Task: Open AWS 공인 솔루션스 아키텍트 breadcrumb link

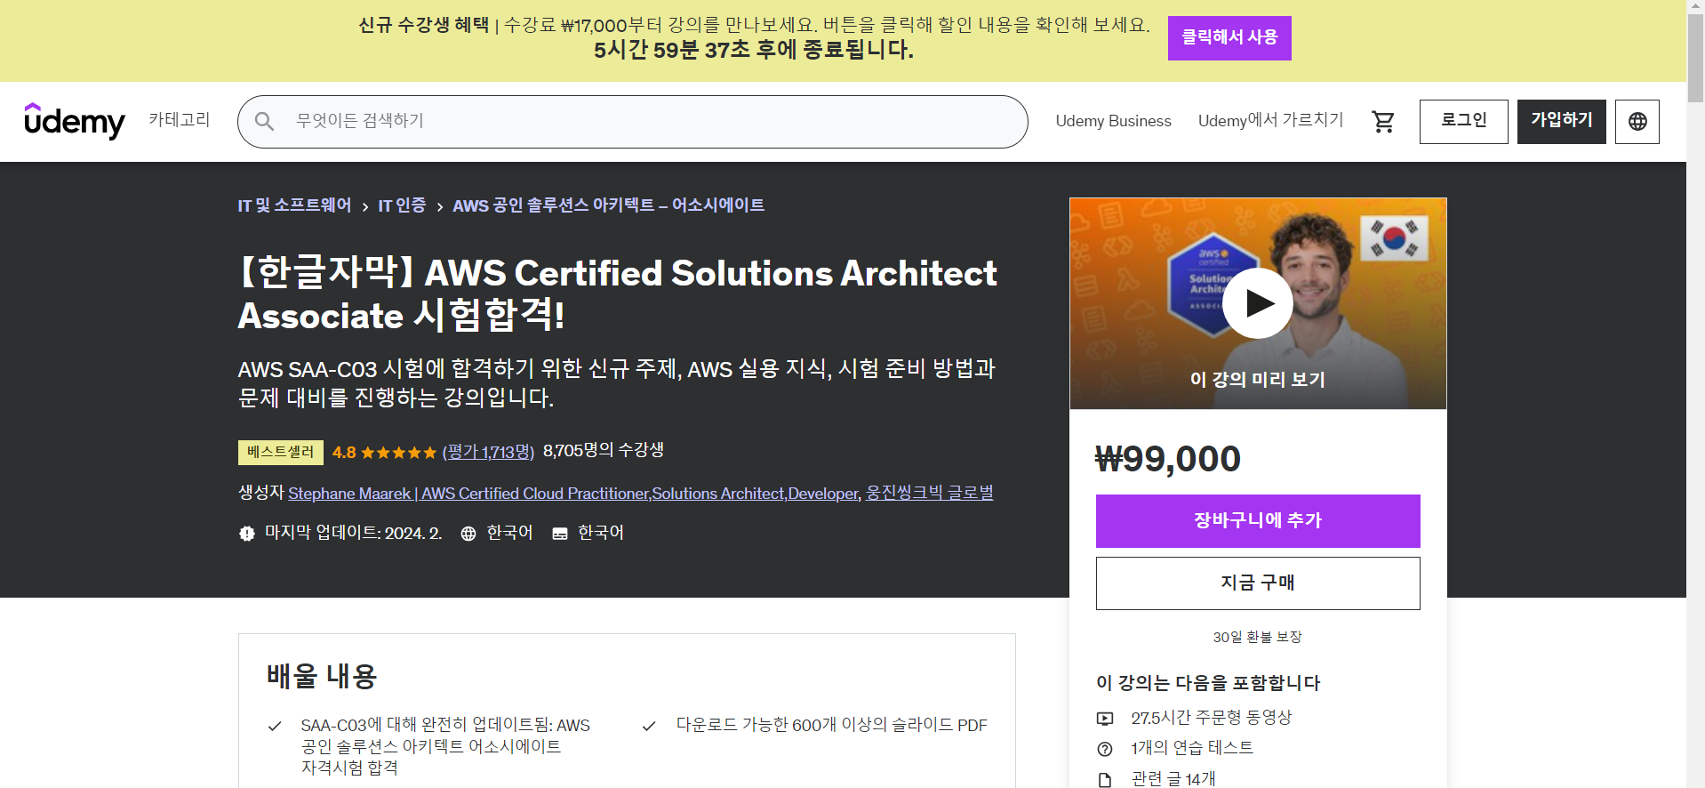Action: point(608,205)
